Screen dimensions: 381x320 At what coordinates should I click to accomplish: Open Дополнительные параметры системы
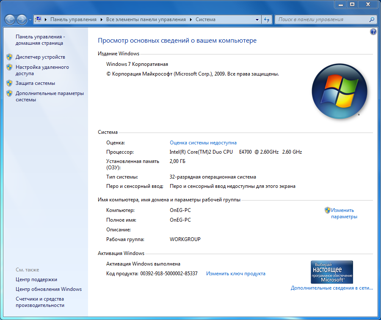[x=50, y=96]
